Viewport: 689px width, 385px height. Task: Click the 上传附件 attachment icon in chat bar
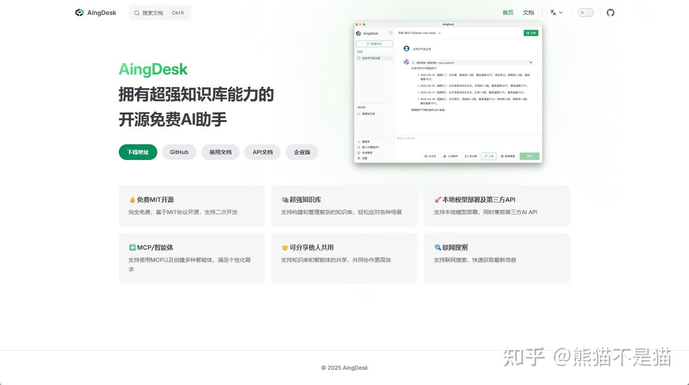click(450, 156)
